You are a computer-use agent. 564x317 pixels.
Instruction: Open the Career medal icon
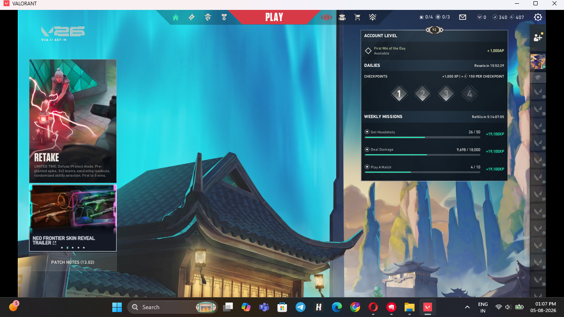(224, 17)
